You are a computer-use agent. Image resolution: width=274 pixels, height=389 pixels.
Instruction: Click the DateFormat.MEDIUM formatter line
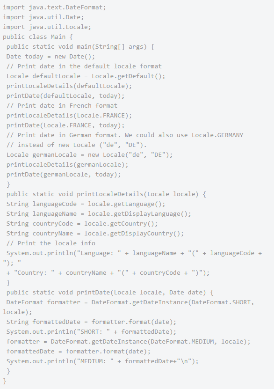pyautogui.click(x=128, y=342)
